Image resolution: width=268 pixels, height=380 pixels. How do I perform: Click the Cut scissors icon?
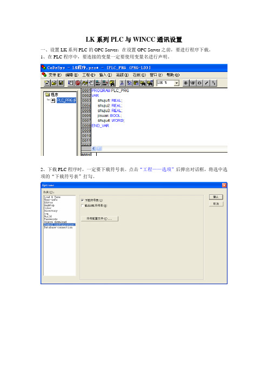122,83
